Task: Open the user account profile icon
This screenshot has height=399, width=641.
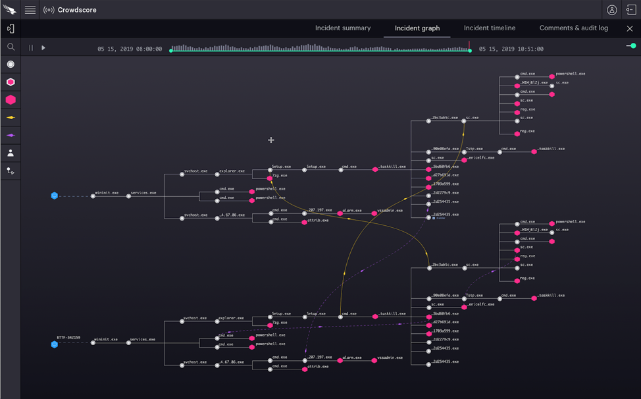Action: click(611, 10)
